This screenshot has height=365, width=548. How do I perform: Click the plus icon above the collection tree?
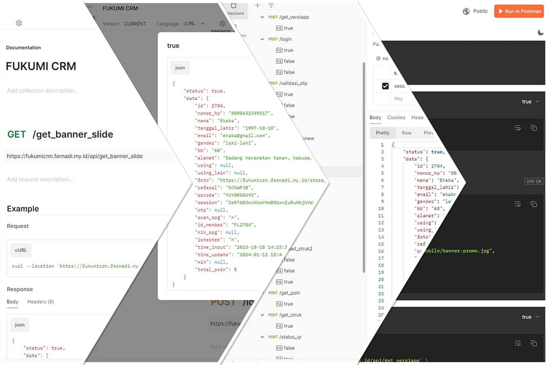257,5
